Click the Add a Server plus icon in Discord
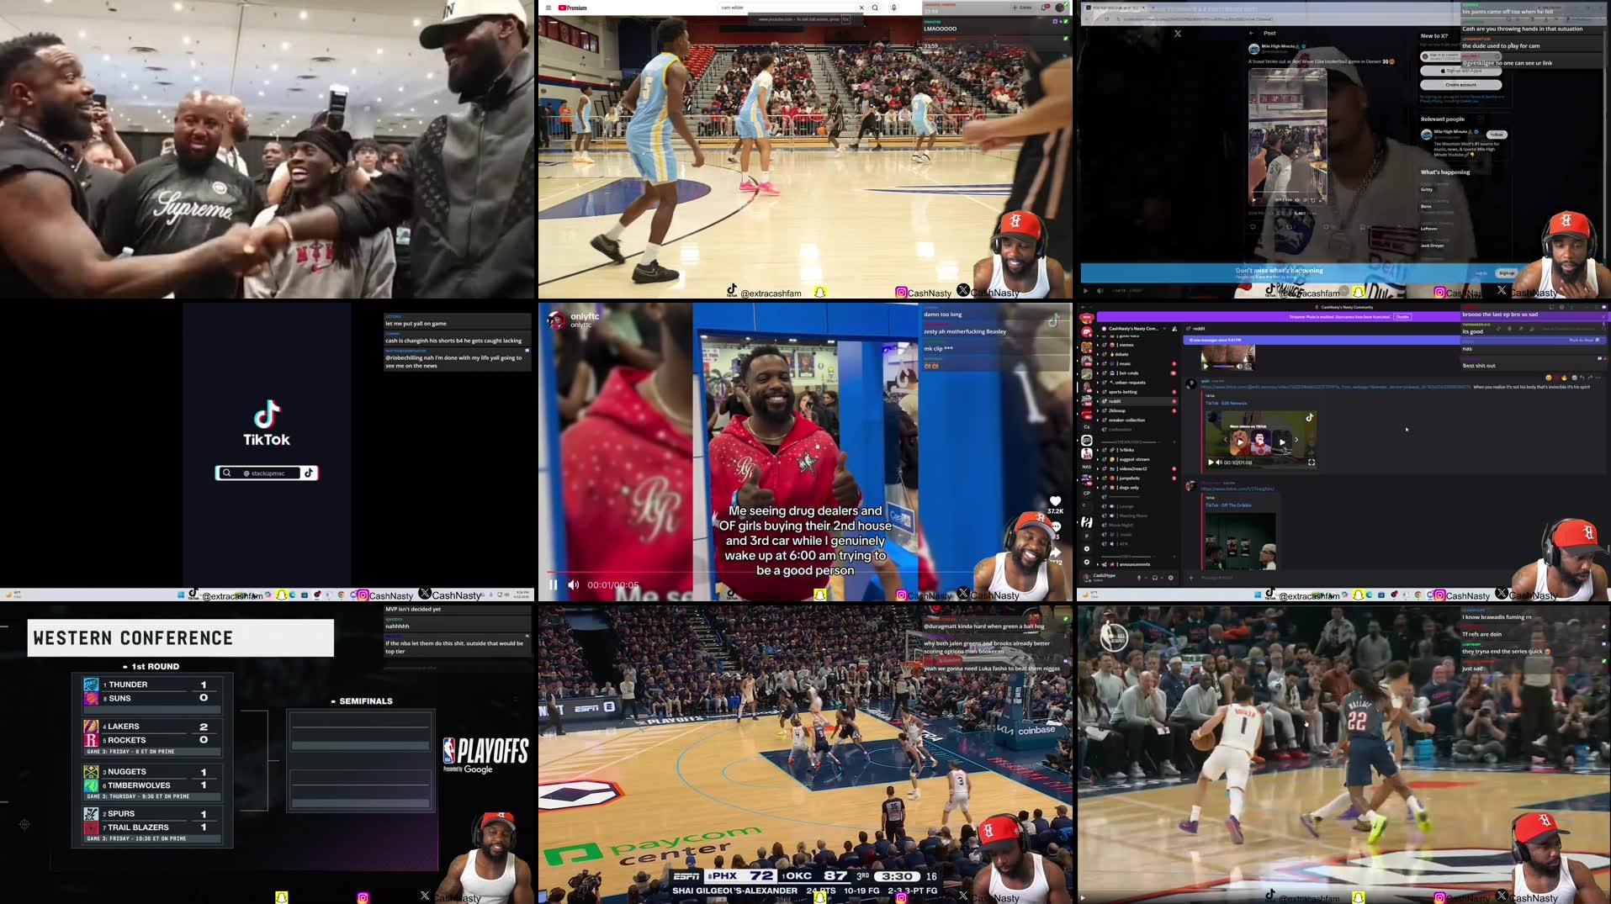This screenshot has height=904, width=1611. pos(1087,549)
